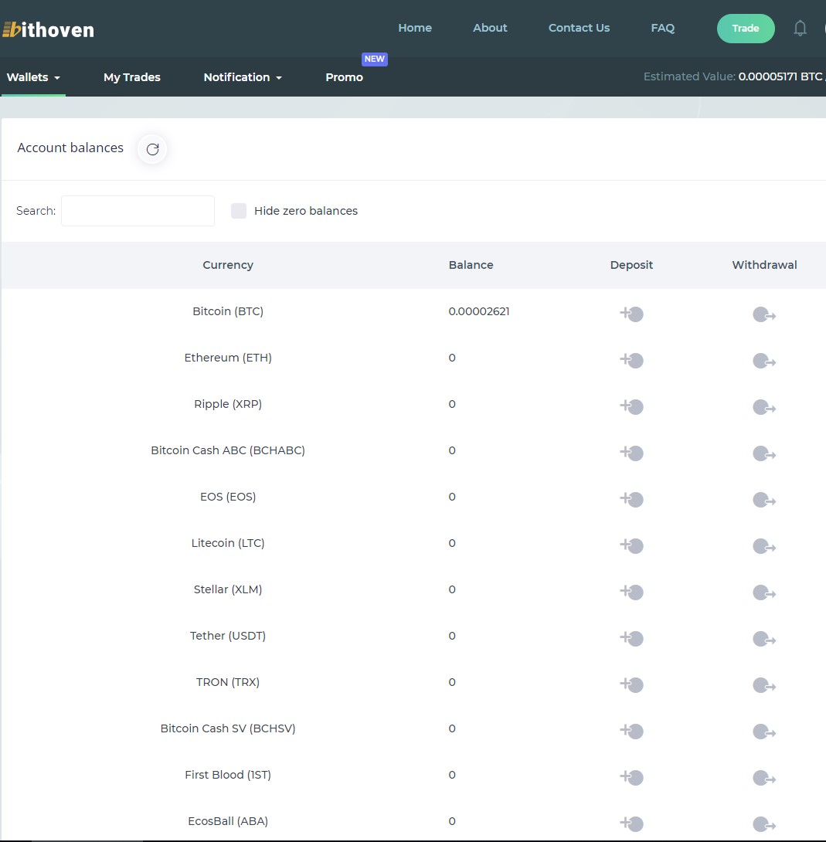Expand the Notification dropdown menu

(242, 77)
